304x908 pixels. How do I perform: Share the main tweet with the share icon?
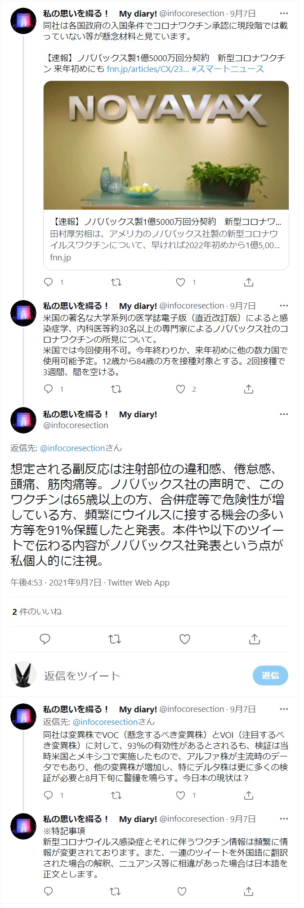click(x=254, y=639)
